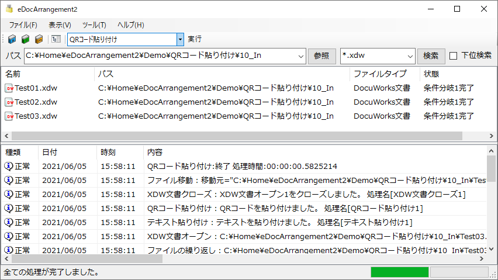The image size is (498, 280).
Task: Click info icon on QRコードを貼り付けました log row
Action: click(x=9, y=208)
